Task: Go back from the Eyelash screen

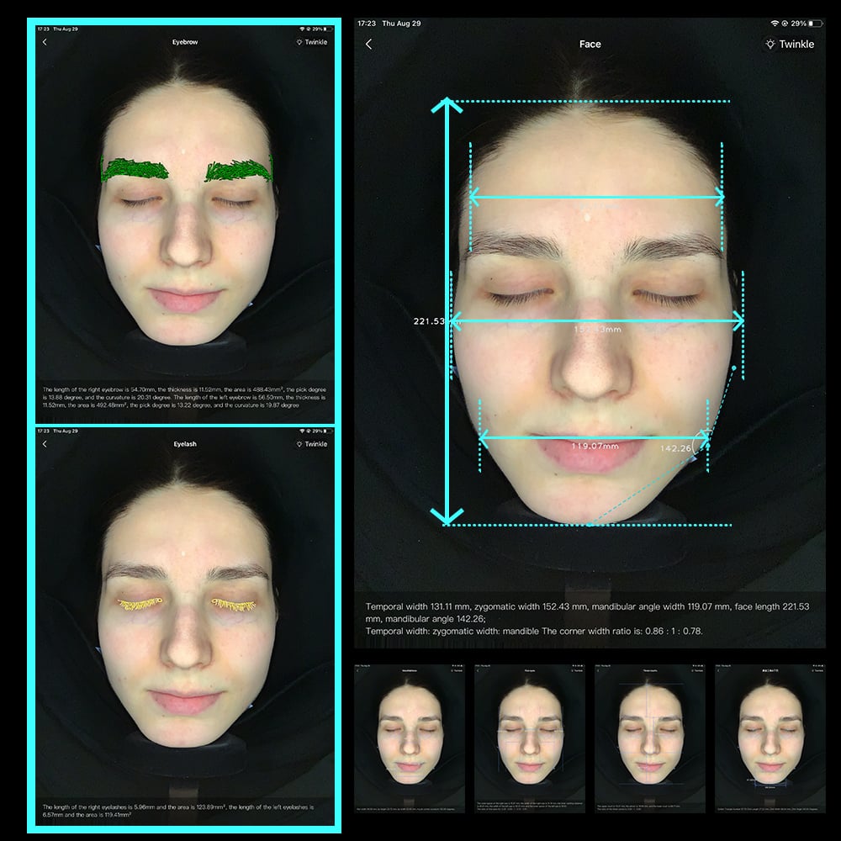Action: [x=45, y=443]
